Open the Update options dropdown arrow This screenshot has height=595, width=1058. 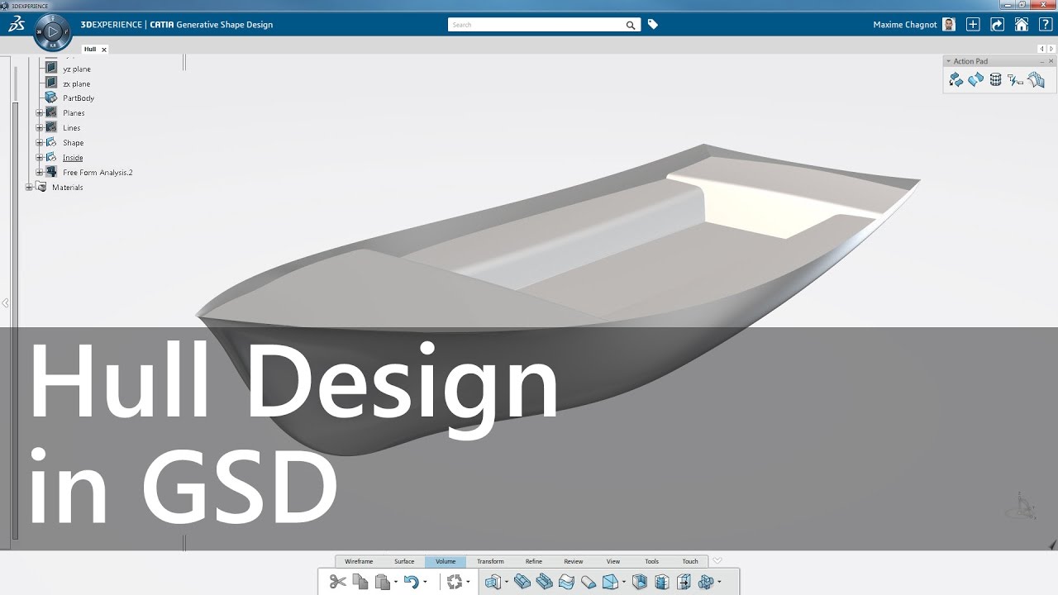click(468, 582)
